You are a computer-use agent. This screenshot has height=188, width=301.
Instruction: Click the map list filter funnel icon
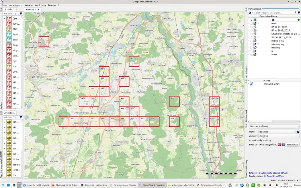(x=21, y=14)
